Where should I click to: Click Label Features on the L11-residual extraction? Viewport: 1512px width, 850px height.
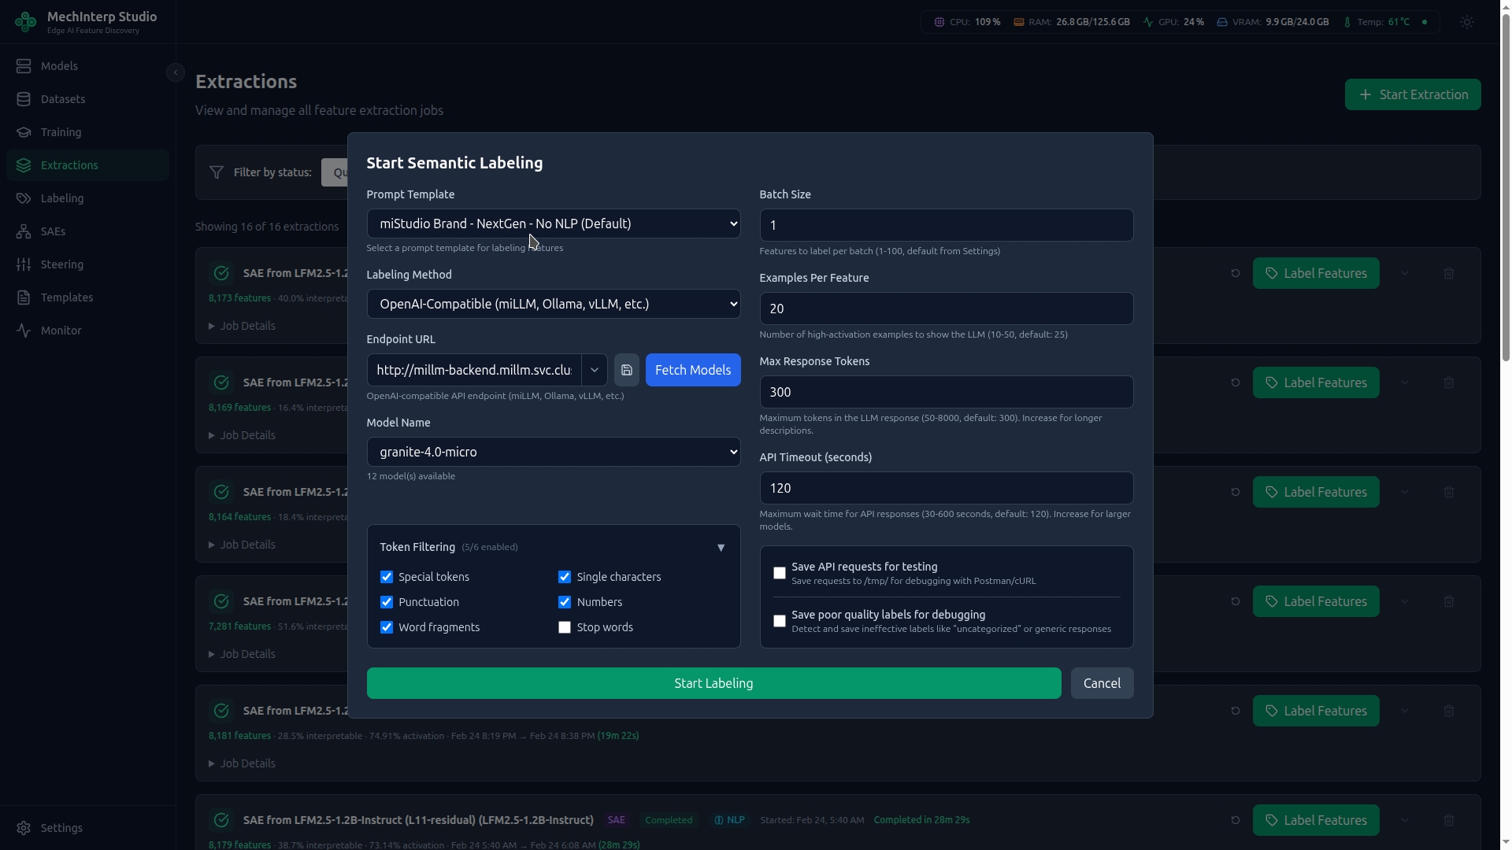[1316, 820]
